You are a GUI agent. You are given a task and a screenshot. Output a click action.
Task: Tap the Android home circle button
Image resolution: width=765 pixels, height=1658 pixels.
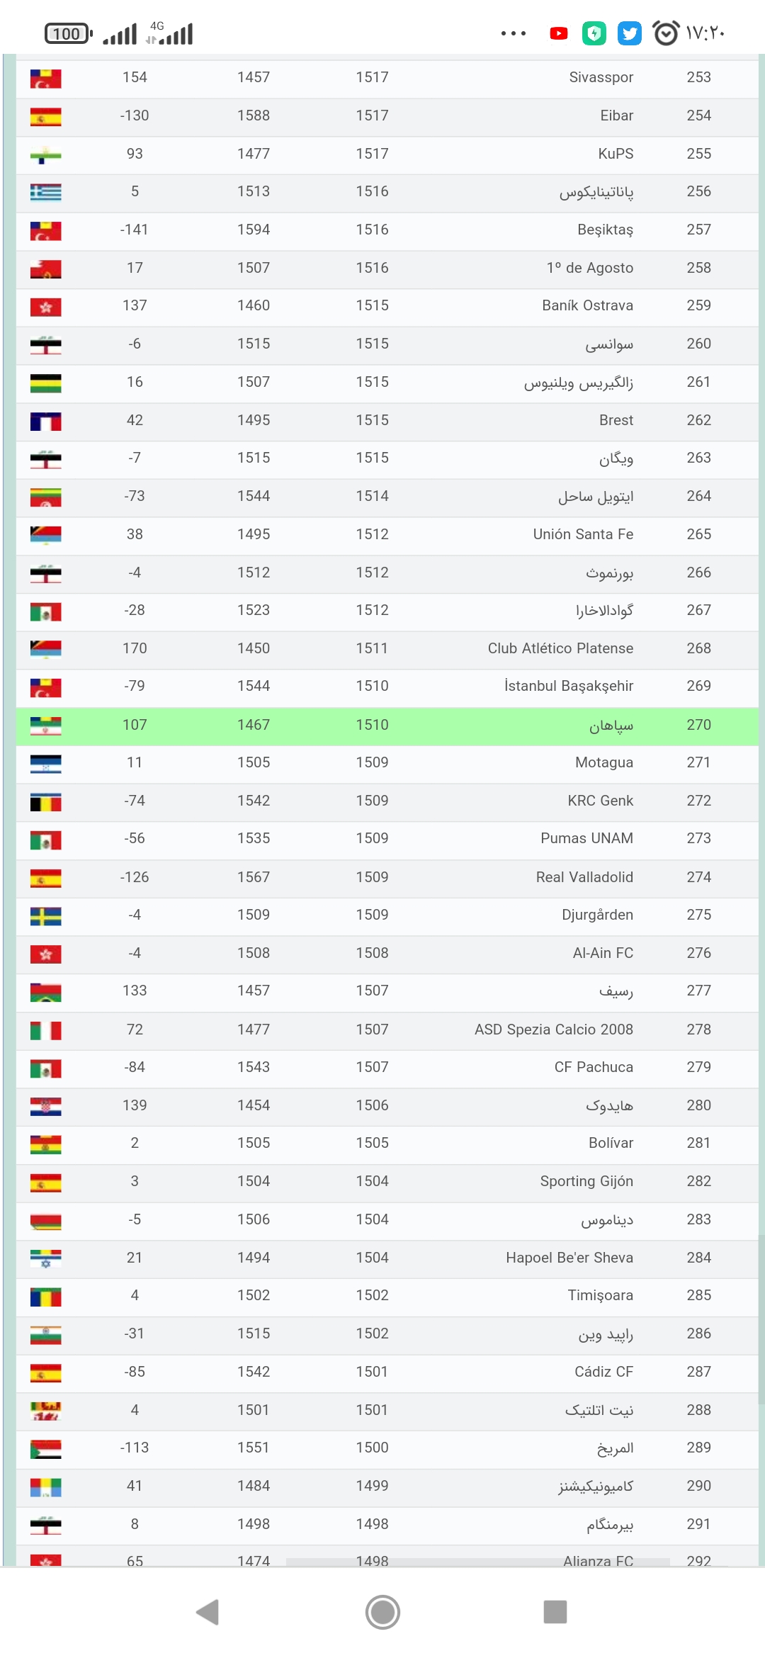(x=382, y=1612)
